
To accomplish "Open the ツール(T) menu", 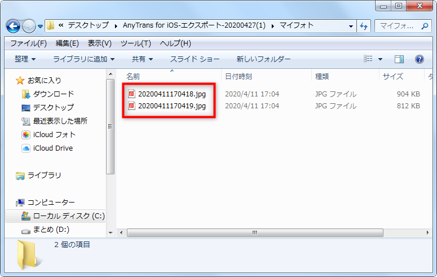I will (x=136, y=43).
